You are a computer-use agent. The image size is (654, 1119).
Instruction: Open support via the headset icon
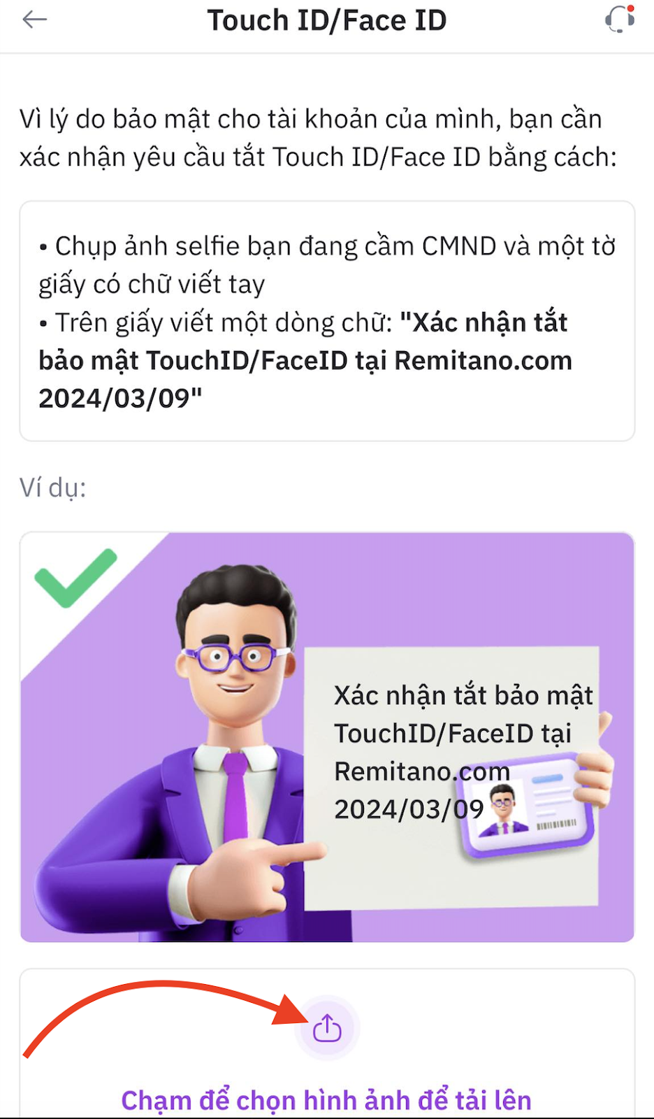point(620,20)
